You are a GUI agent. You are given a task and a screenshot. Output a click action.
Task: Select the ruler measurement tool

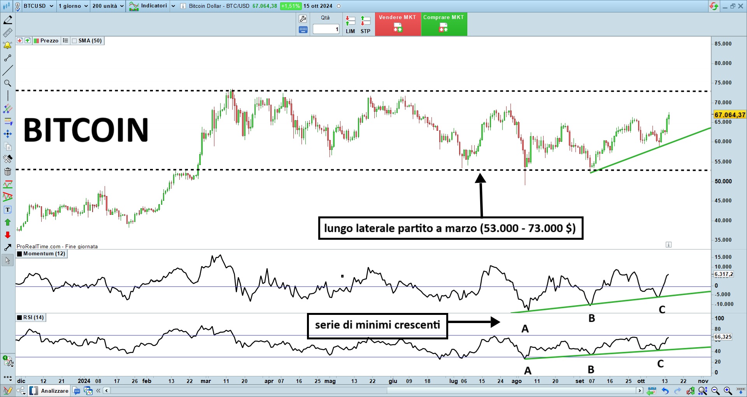pyautogui.click(x=7, y=33)
